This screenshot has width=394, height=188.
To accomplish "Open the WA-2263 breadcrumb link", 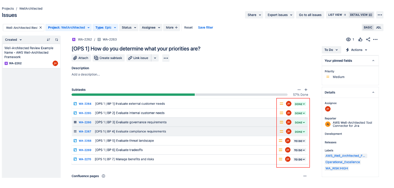I will pos(110,39).
